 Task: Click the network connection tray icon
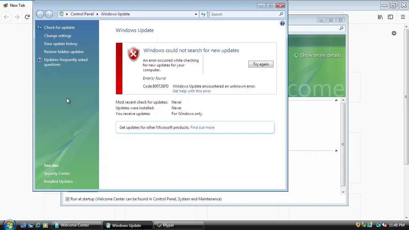click(x=378, y=225)
